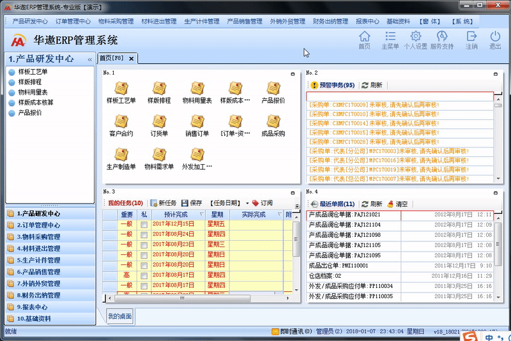Open recent document PAJ121104

[400, 225]
